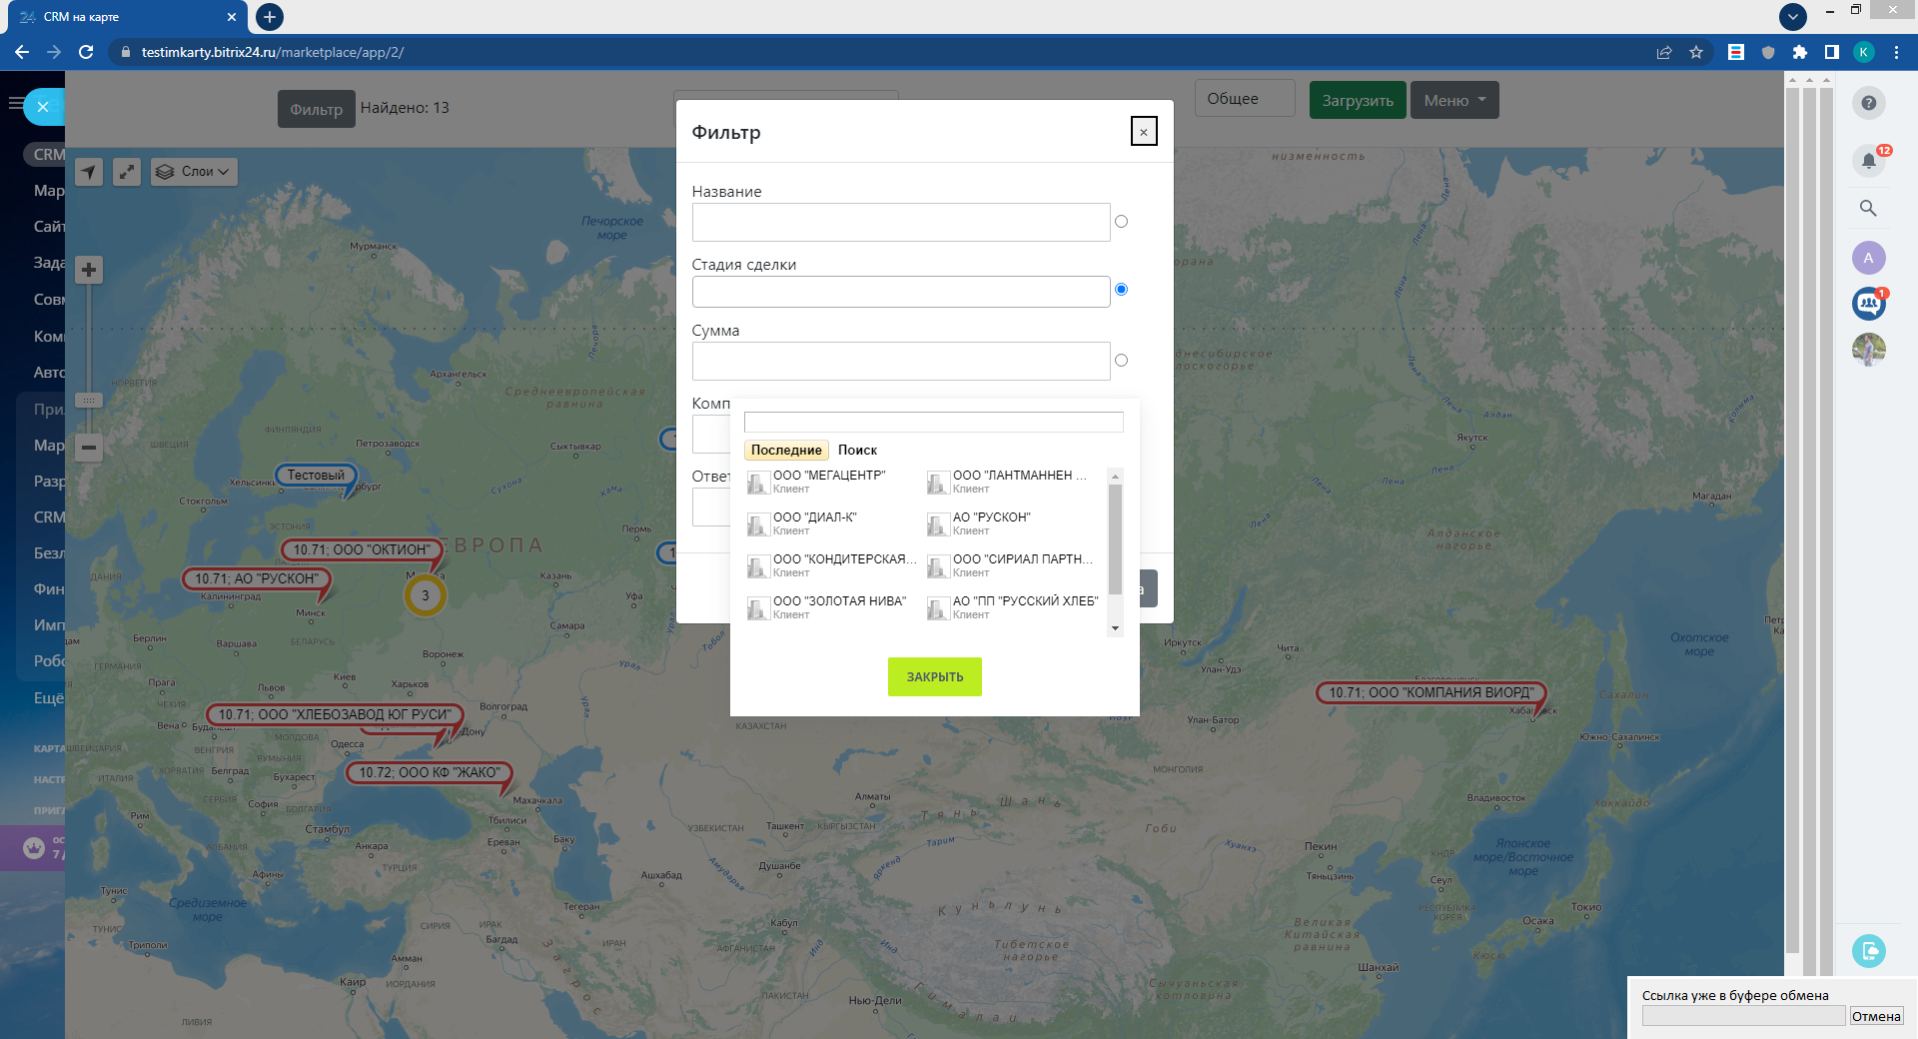Click the map geolocation arrow icon
This screenshot has width=1918, height=1039.
pos(89,172)
